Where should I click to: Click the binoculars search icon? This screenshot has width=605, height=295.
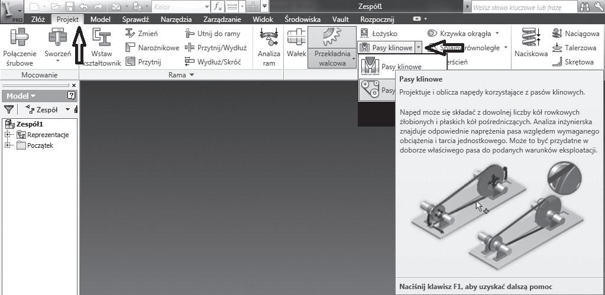tap(585, 7)
